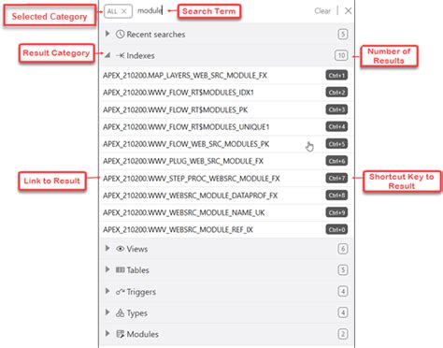Image resolution: width=443 pixels, height=348 pixels.
Task: Remove the ALL category filter chip
Action: [124, 11]
